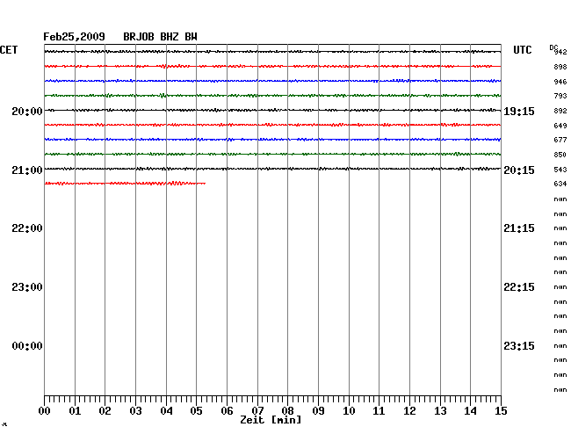Click the date label Feb25,2009
The width and height of the screenshot is (571, 434).
[74, 37]
